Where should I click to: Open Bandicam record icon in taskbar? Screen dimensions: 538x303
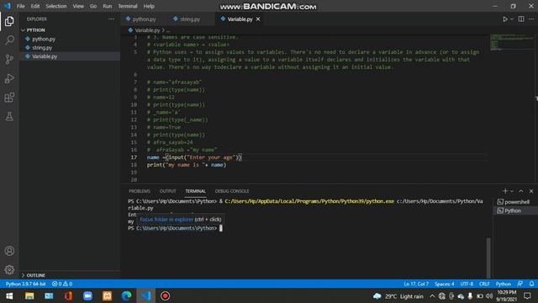point(165,296)
